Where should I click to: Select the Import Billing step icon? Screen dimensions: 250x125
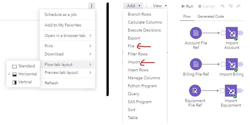click(x=231, y=64)
